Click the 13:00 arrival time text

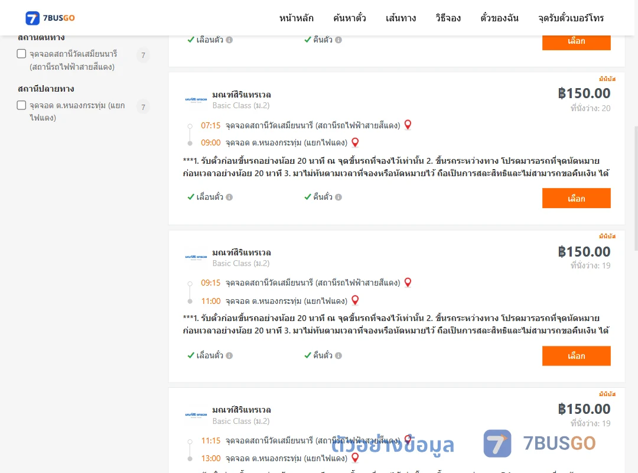(x=210, y=458)
